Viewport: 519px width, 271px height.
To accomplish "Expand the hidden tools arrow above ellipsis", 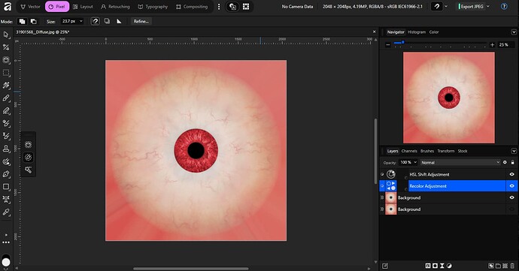I will [x=6, y=235].
